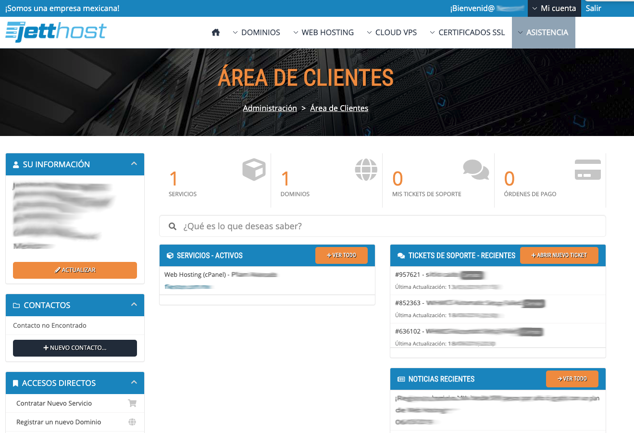Click the shopping cart icon beside Contratar Nuevo Servicio
The image size is (634, 433).
(132, 403)
